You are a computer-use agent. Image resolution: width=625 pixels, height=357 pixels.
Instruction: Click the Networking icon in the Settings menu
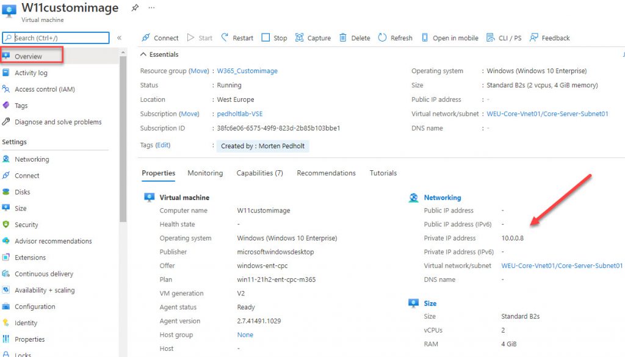tap(6, 159)
